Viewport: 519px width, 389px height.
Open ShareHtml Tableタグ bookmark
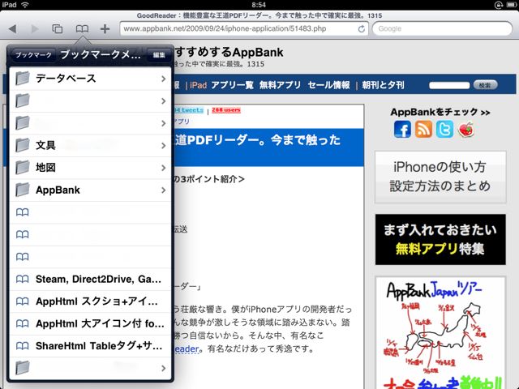coord(90,346)
